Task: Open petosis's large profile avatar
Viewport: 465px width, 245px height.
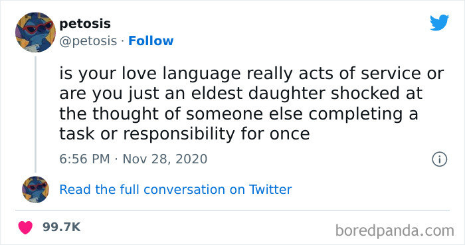Action: 35,33
